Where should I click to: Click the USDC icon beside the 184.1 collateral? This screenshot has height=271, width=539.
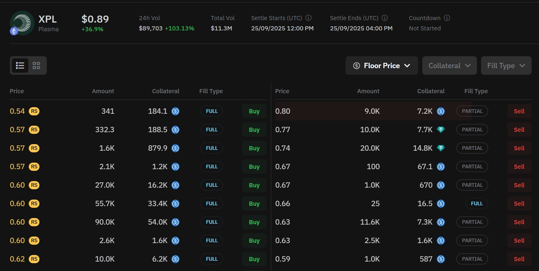pyautogui.click(x=175, y=111)
